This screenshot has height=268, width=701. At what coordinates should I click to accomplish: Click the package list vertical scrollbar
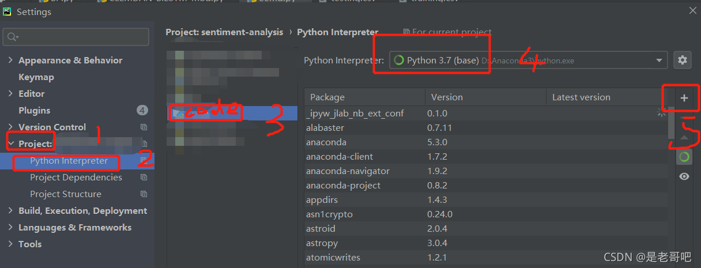coord(670,122)
